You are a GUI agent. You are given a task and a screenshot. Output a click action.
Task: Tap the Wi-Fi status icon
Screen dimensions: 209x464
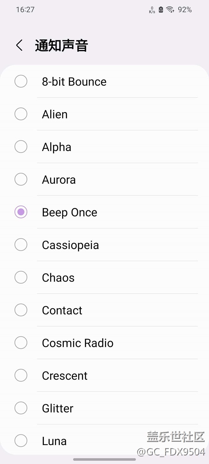point(170,10)
